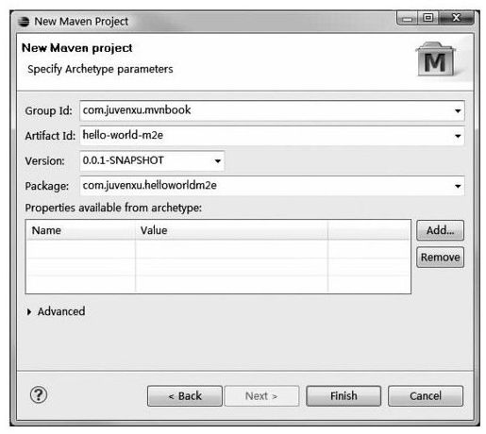Viewport: 486px width, 434px height.
Task: Click into the Package text field
Action: pos(266,186)
